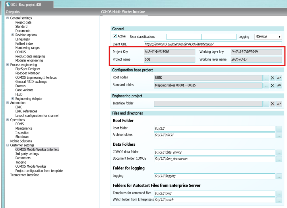Select General P&ID exchange
Screen dimensions: 287x208
point(31,82)
